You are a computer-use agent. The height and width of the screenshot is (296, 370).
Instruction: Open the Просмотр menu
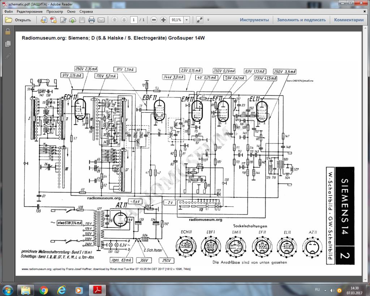[55, 11]
